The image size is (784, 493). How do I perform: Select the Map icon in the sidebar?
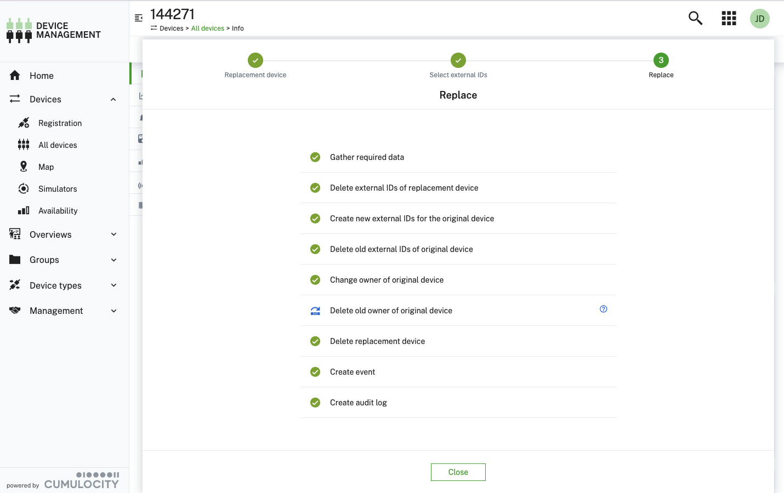24,167
